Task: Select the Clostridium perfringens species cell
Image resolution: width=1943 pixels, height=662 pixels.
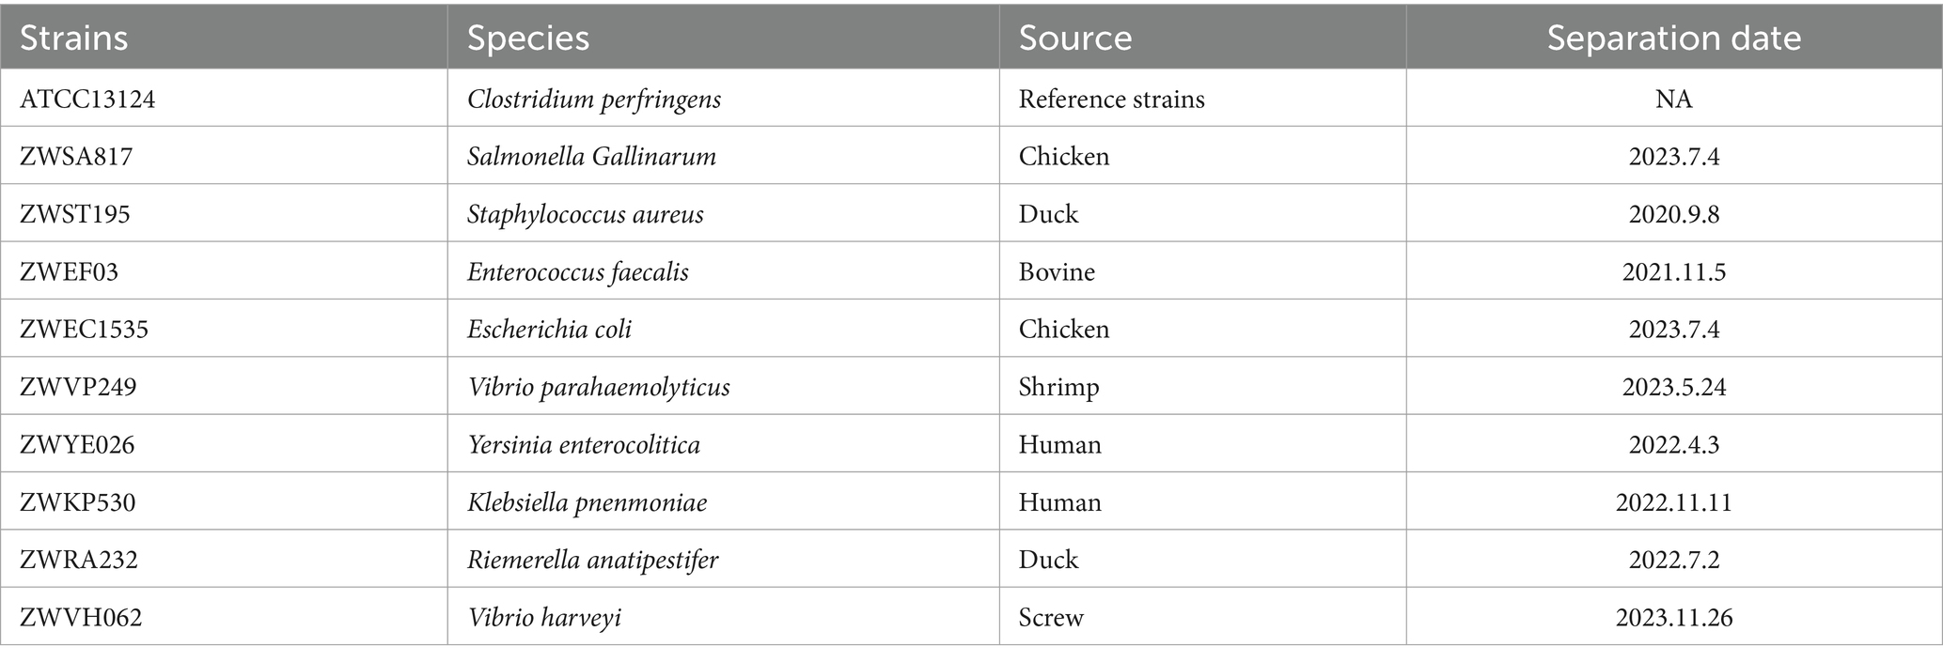Action: point(723,99)
